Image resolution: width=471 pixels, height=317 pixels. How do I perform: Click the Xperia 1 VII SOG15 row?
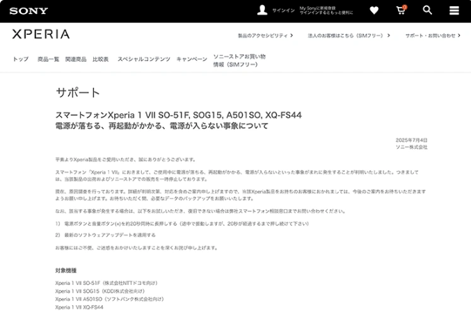[x=100, y=291]
